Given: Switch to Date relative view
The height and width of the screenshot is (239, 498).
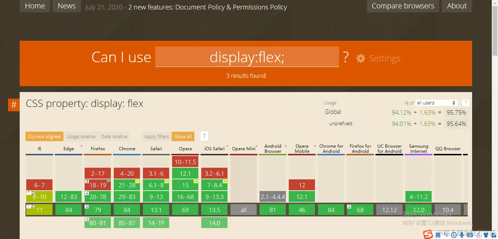Looking at the screenshot, I should point(114,136).
